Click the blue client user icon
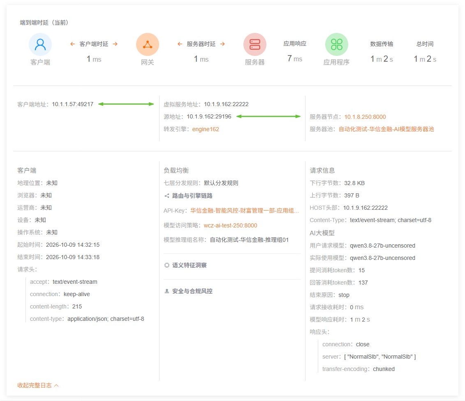The image size is (465, 401). (40, 44)
